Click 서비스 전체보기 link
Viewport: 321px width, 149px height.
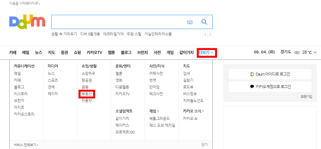click(x=26, y=145)
